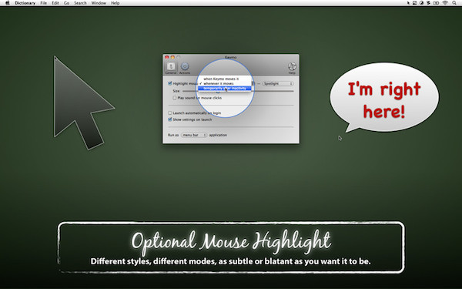Click the battery status icon
The height and width of the screenshot is (289, 462).
click(x=436, y=3)
